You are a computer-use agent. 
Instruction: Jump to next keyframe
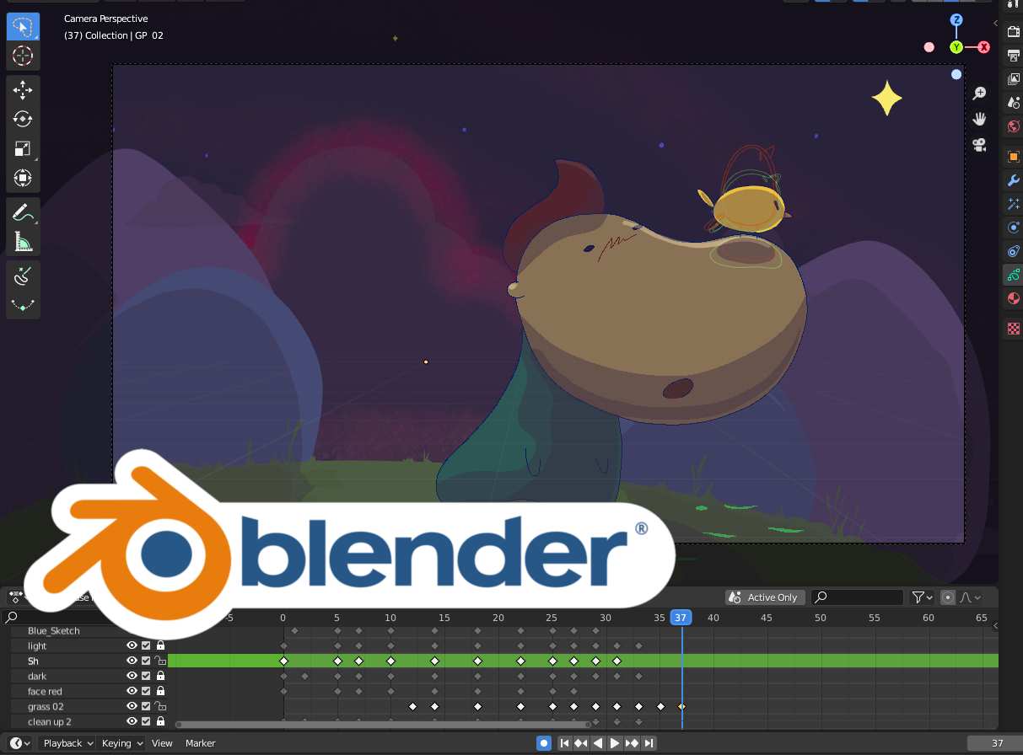[632, 743]
